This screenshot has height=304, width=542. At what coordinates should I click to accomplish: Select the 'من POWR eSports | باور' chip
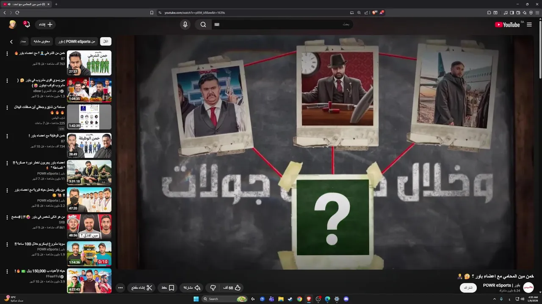[x=76, y=41]
